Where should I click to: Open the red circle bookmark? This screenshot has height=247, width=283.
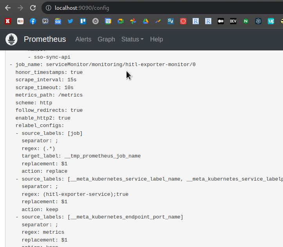tap(183, 21)
